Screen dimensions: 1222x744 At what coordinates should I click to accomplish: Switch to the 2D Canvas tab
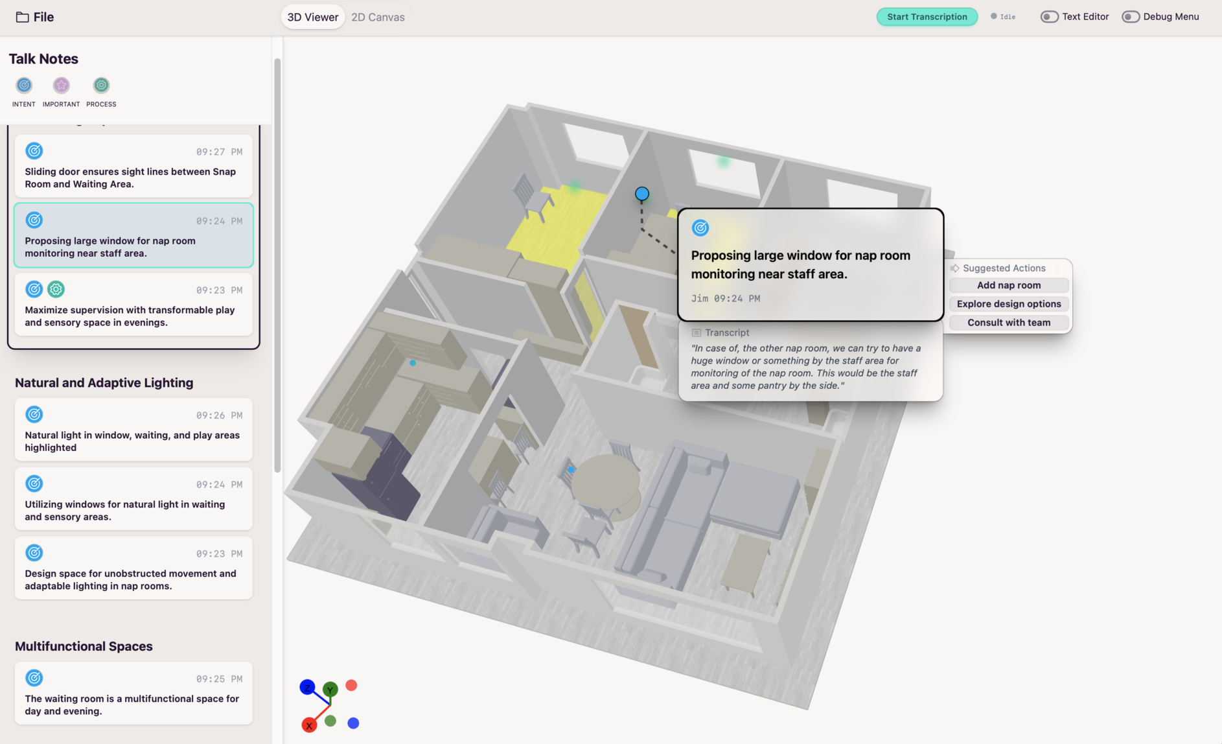pos(378,17)
